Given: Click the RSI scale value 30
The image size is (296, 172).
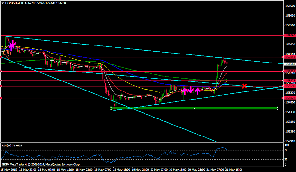Looking at the screenshot, I should click(286, 159).
